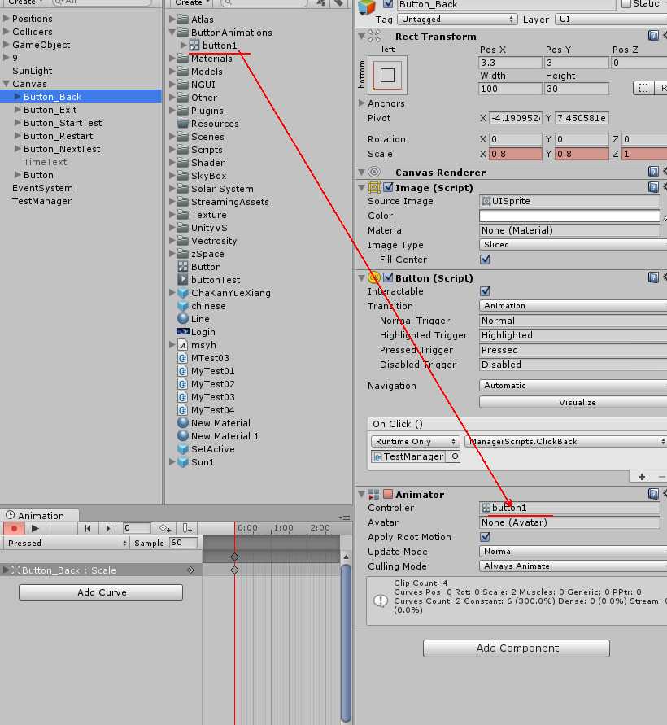Collapse the Canvas hierarchy item
The width and height of the screenshot is (667, 725).
point(6,84)
